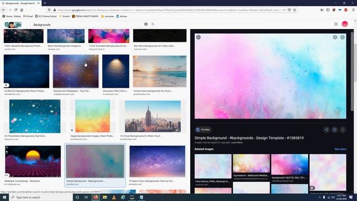This screenshot has height=201, width=357.
Task: Open Task View on the taskbar
Action: (86, 197)
